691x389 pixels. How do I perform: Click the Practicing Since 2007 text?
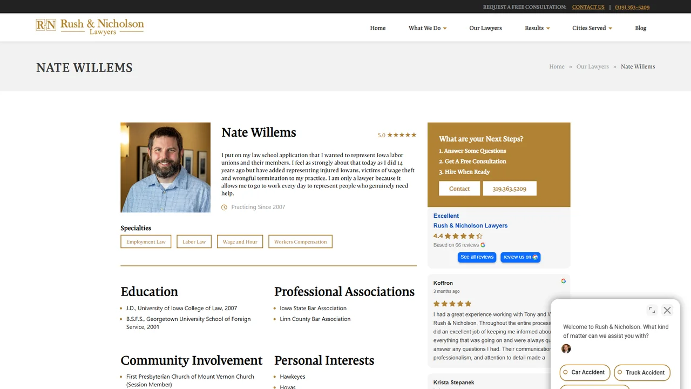click(x=258, y=207)
